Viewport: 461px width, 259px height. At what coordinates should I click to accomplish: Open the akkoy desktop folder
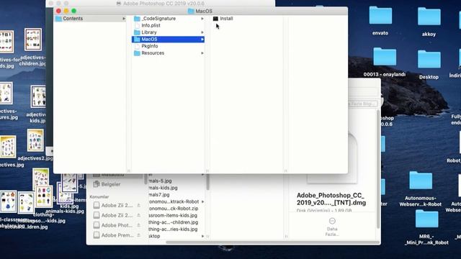coord(429,17)
